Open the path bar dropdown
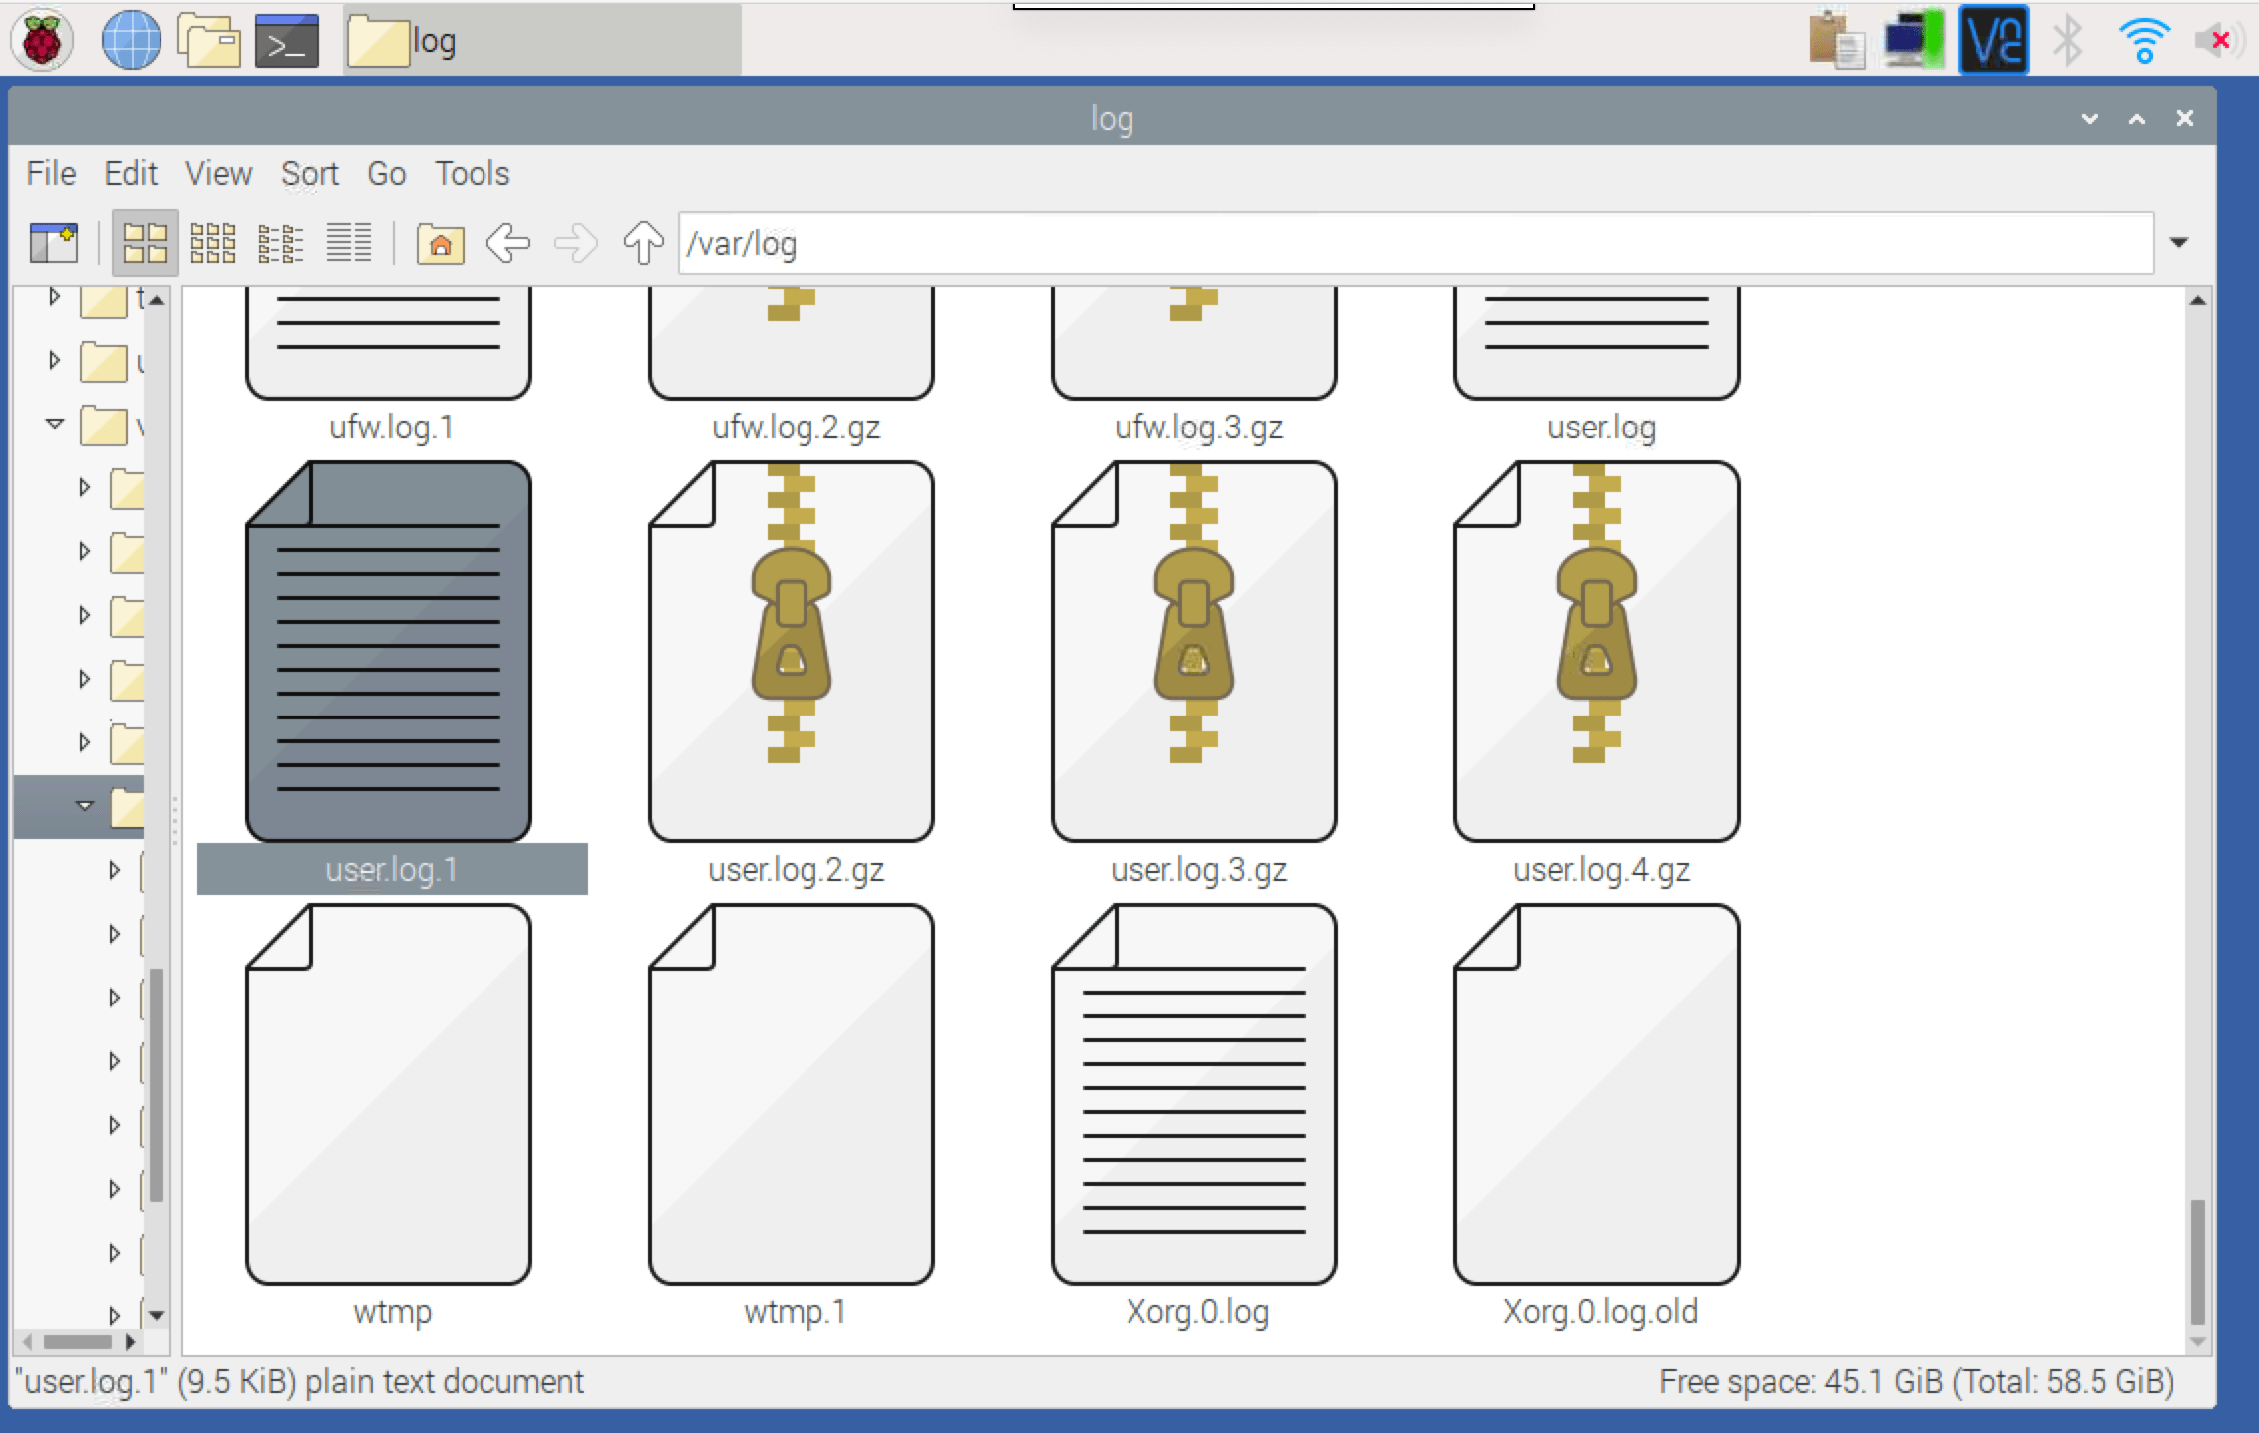This screenshot has width=2259, height=1433. tap(2179, 242)
